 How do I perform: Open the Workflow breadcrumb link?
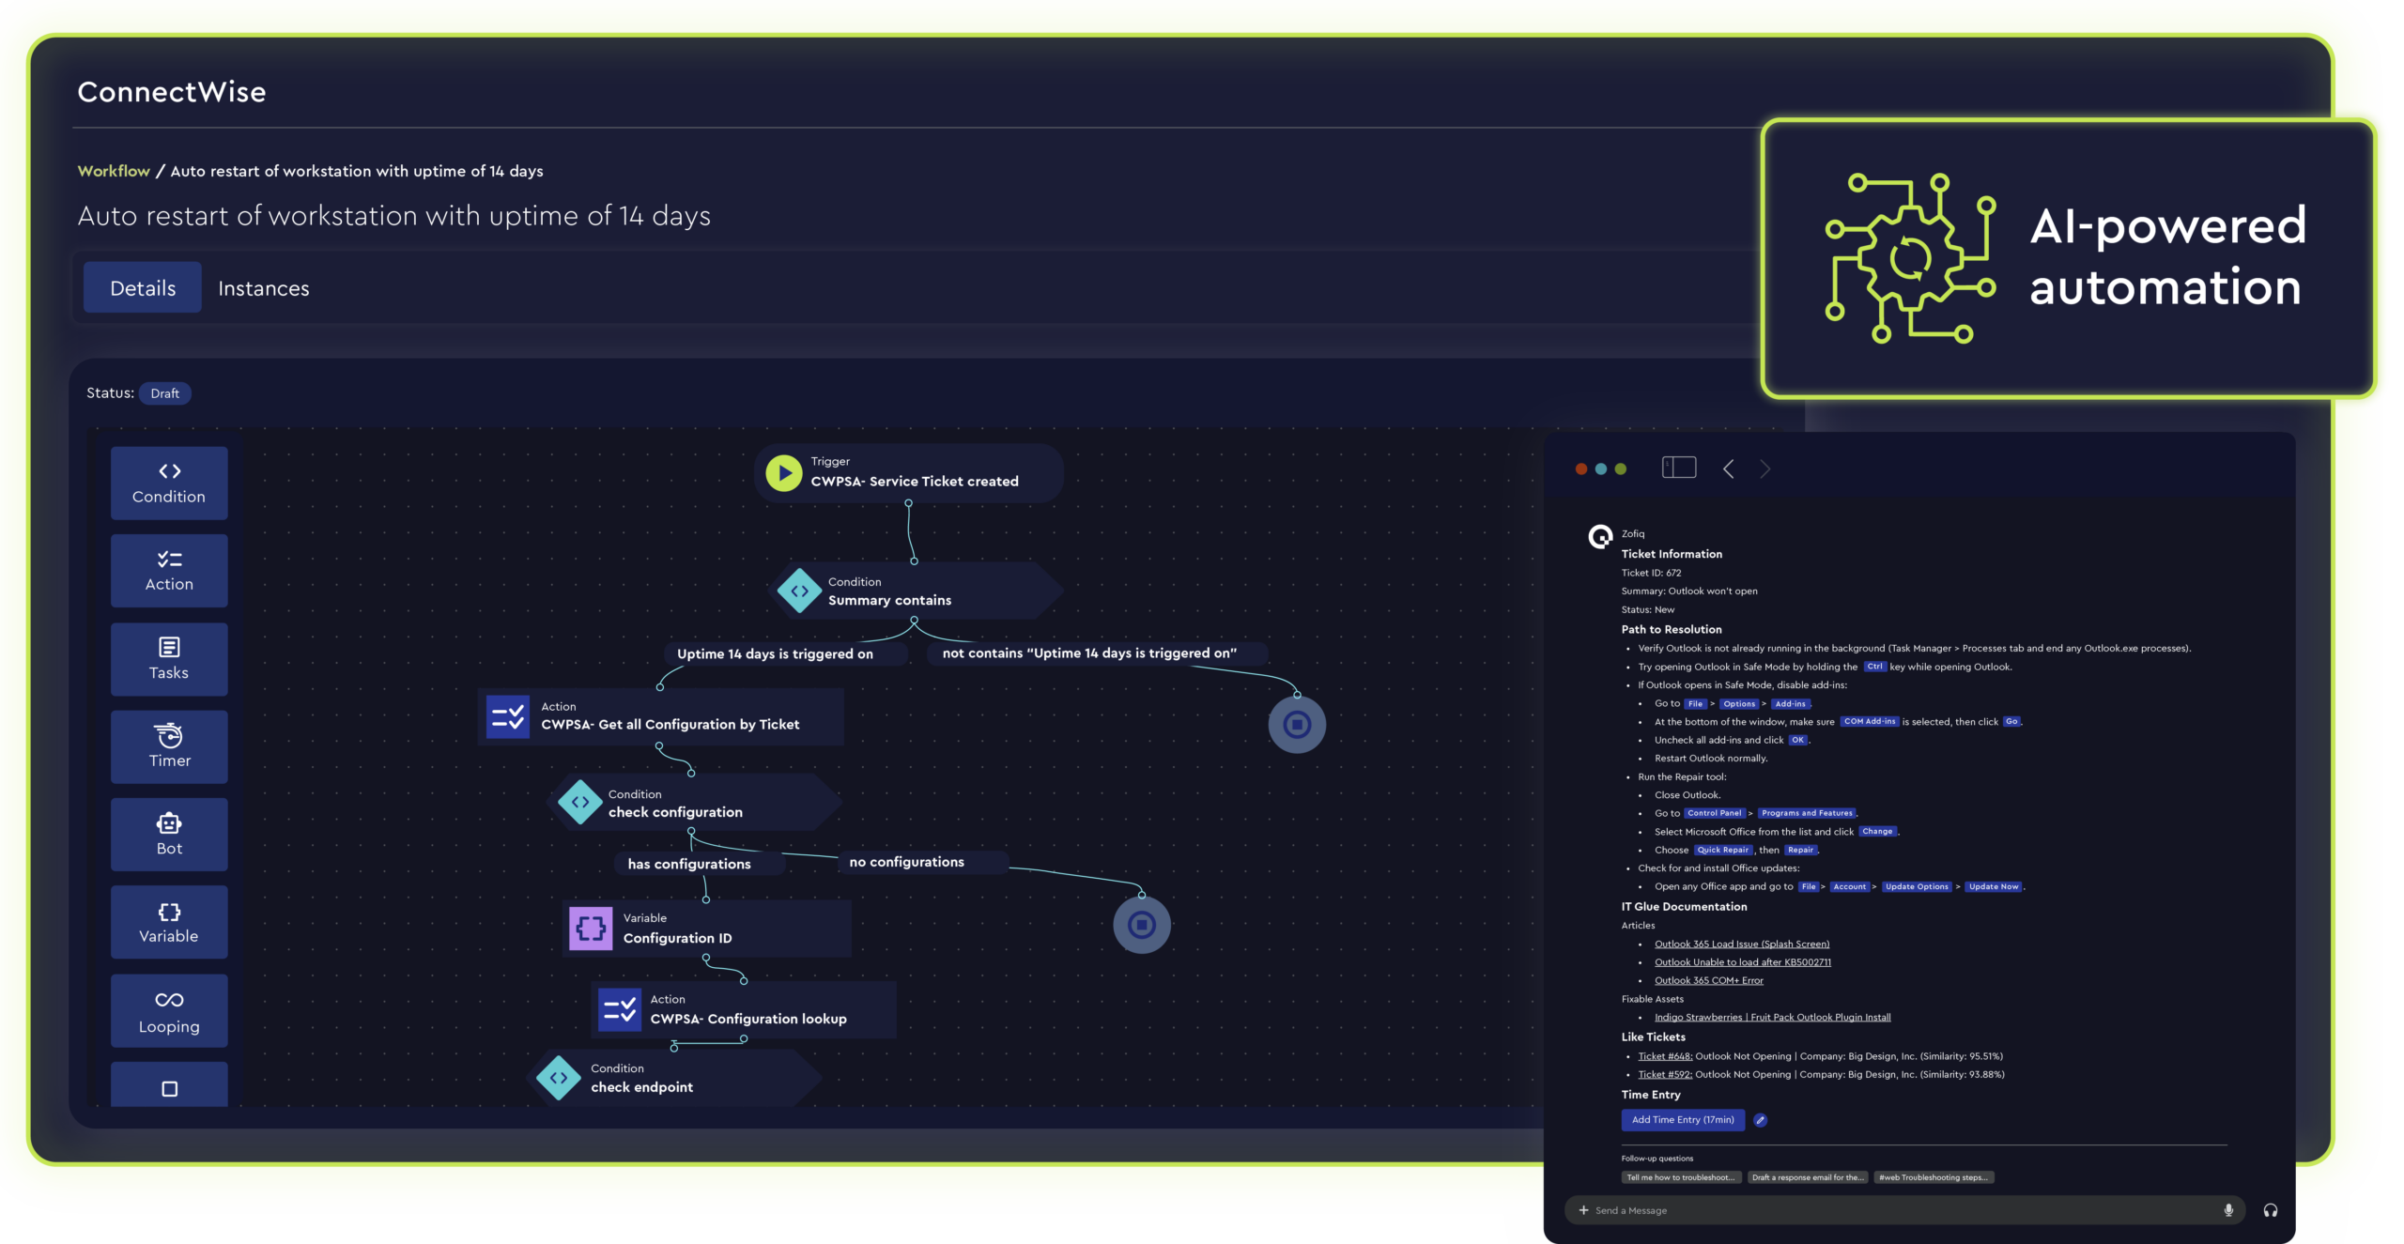[x=114, y=171]
